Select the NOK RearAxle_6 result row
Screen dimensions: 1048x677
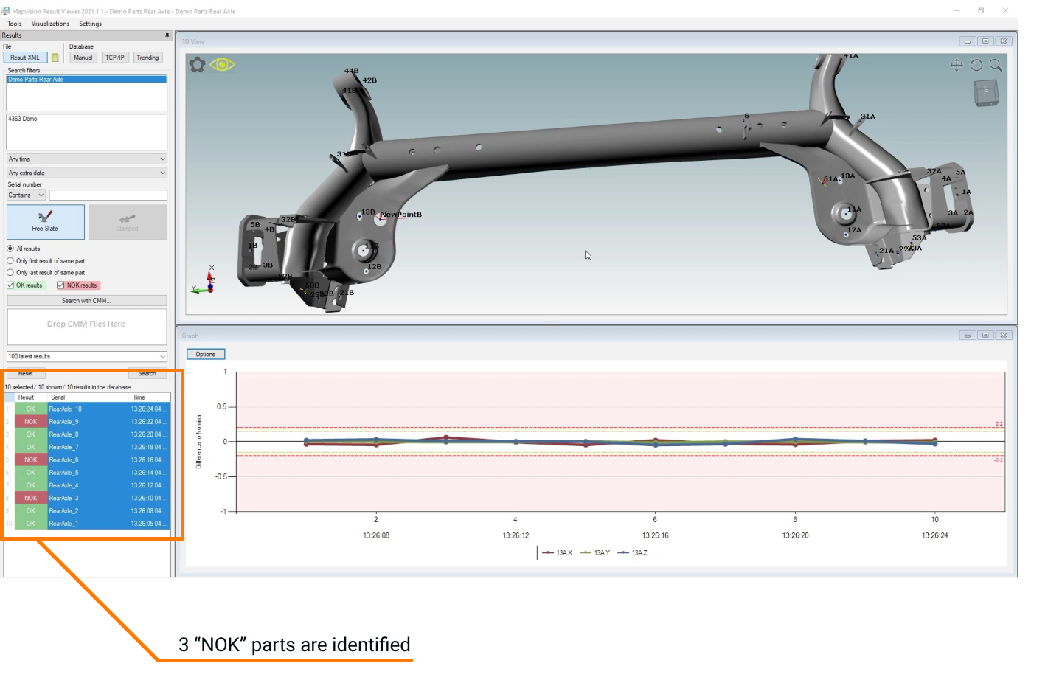tap(87, 460)
